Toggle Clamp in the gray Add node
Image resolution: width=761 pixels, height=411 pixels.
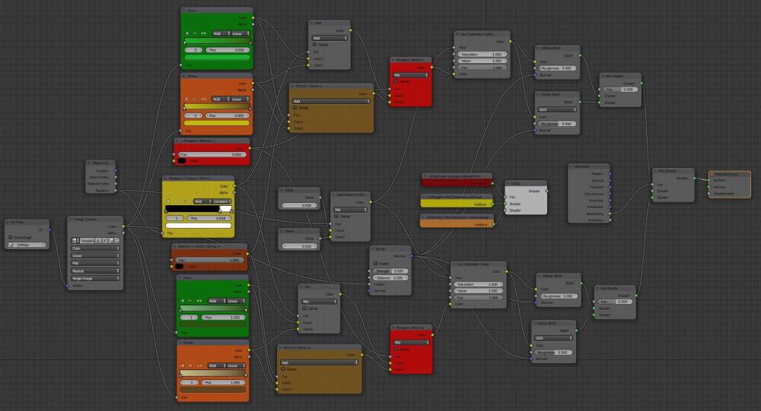point(314,45)
